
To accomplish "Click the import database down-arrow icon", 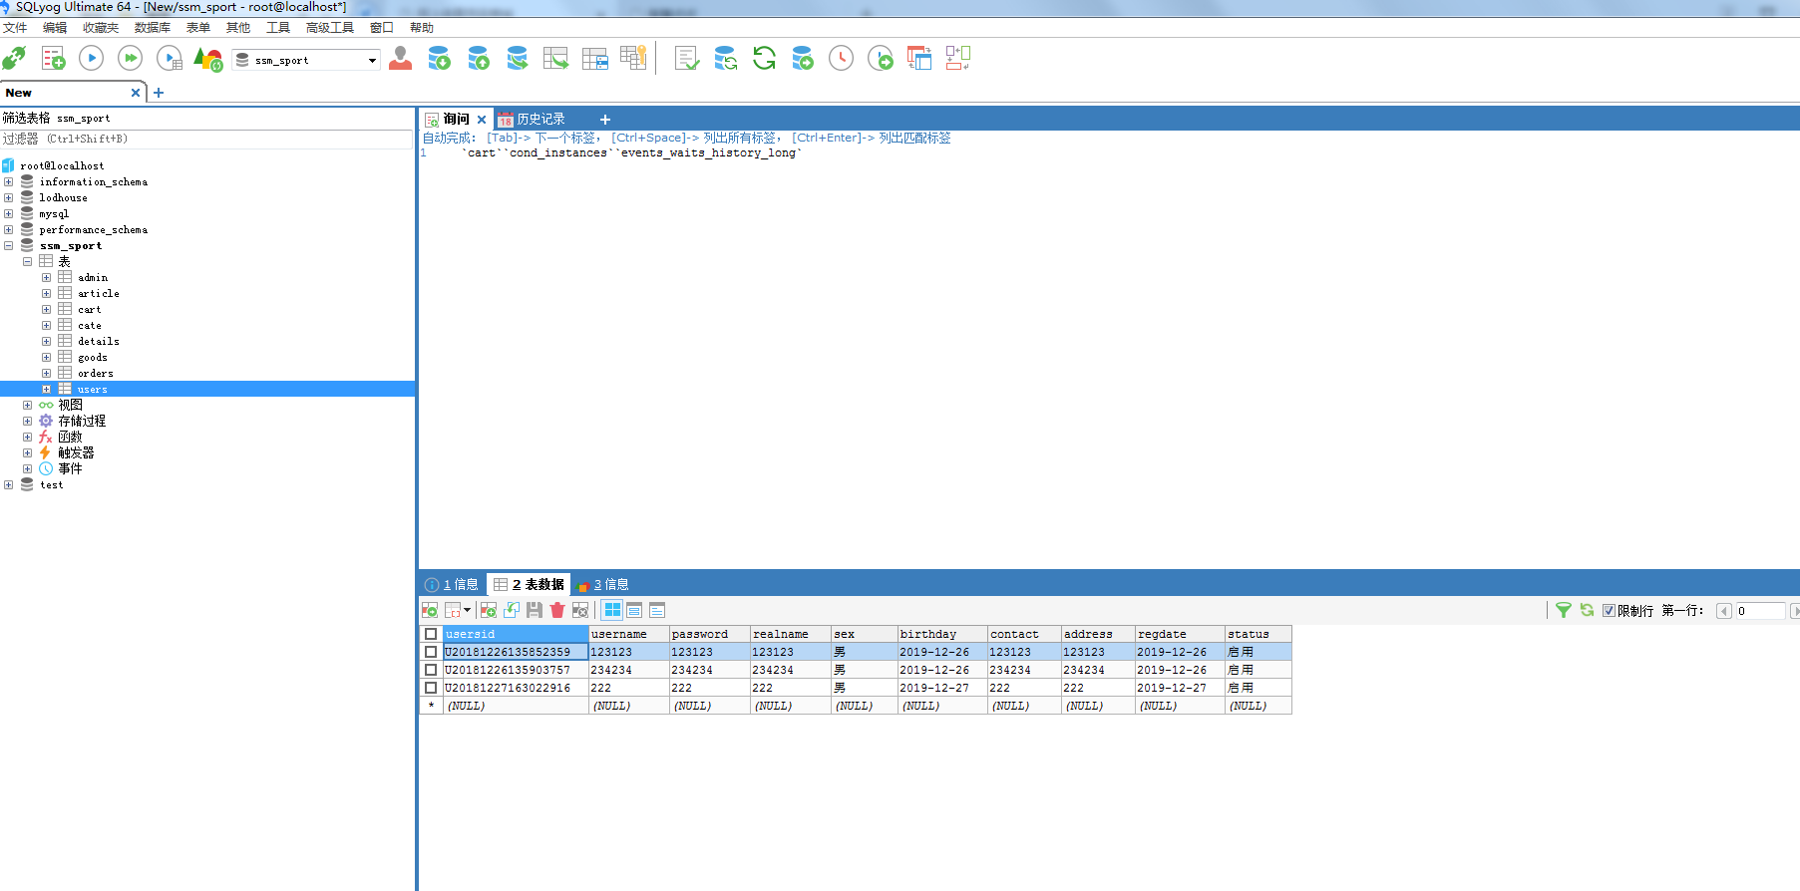I will pos(439,59).
